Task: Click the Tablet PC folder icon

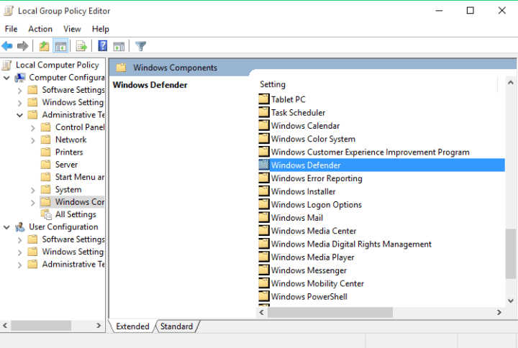Action: 263,99
